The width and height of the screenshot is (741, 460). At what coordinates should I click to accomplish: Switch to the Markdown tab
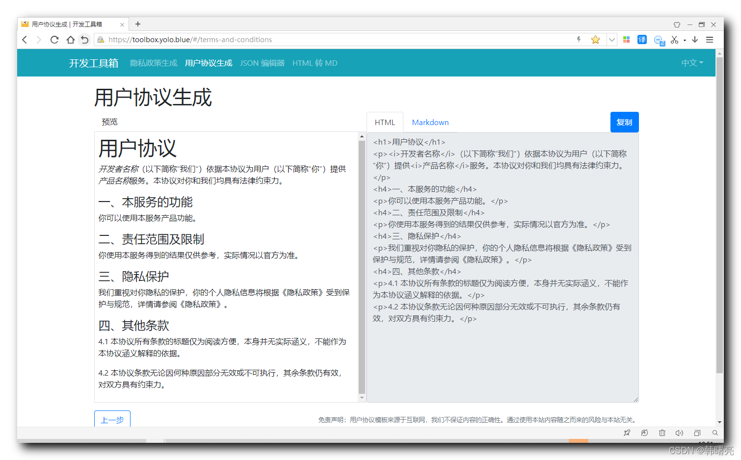430,122
